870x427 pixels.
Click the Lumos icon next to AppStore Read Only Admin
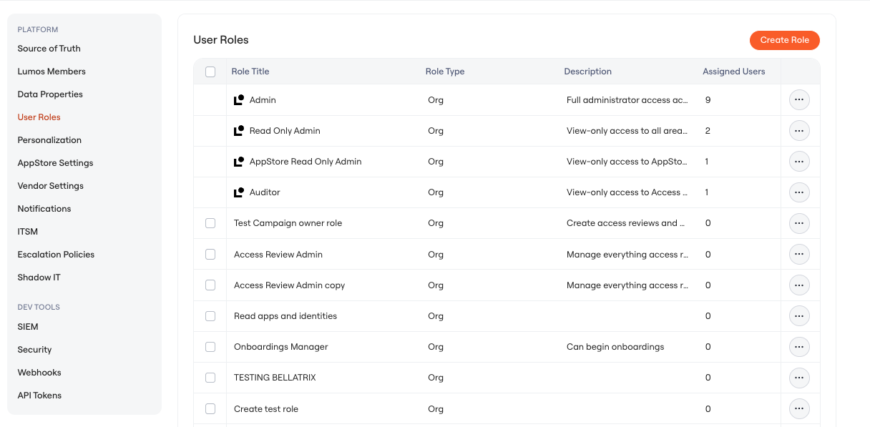pyautogui.click(x=239, y=162)
